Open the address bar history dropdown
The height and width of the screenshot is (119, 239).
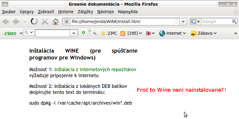[x=183, y=22]
